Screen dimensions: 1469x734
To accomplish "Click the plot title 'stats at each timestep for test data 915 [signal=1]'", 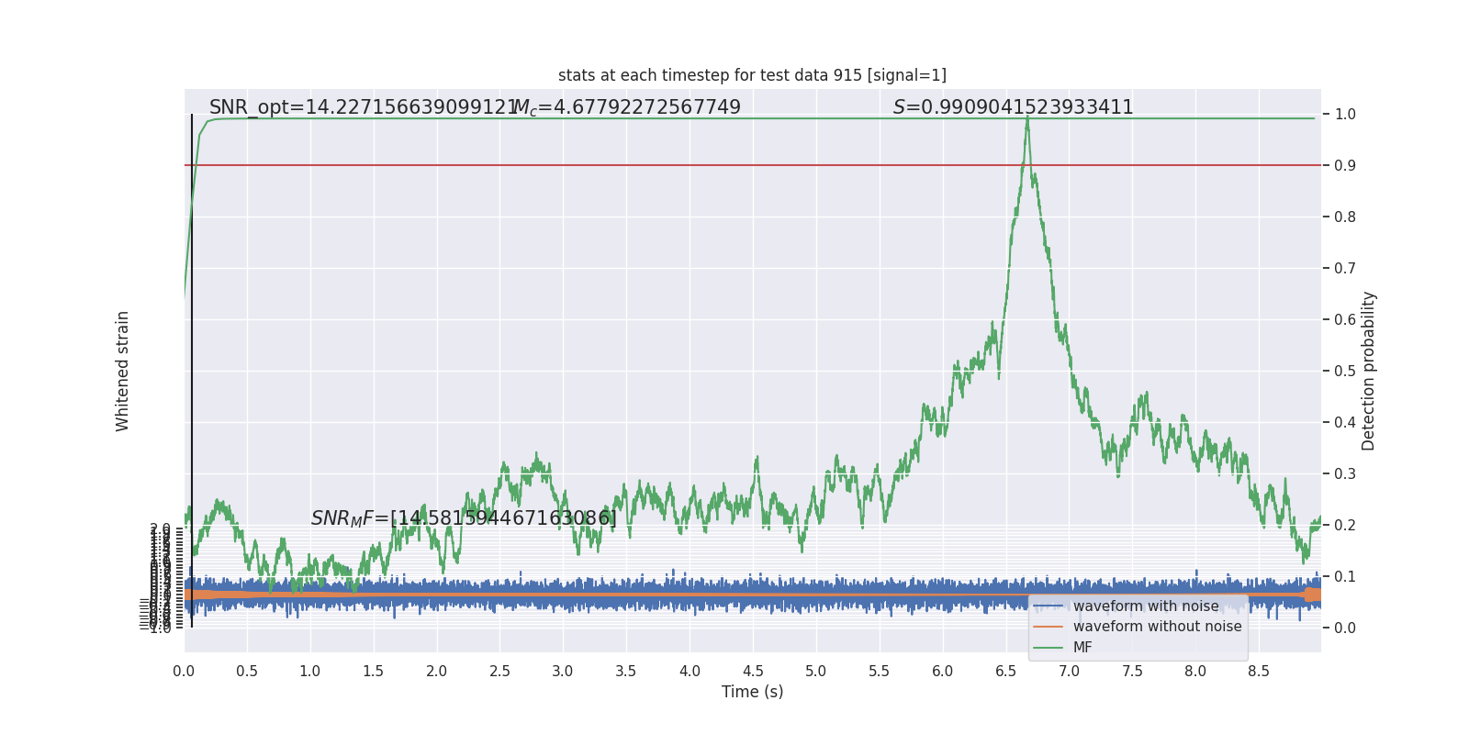I will tap(752, 75).
